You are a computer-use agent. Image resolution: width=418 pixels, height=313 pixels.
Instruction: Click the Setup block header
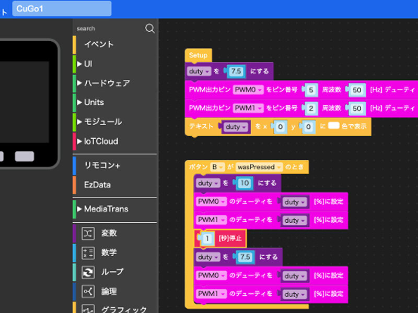coord(198,55)
